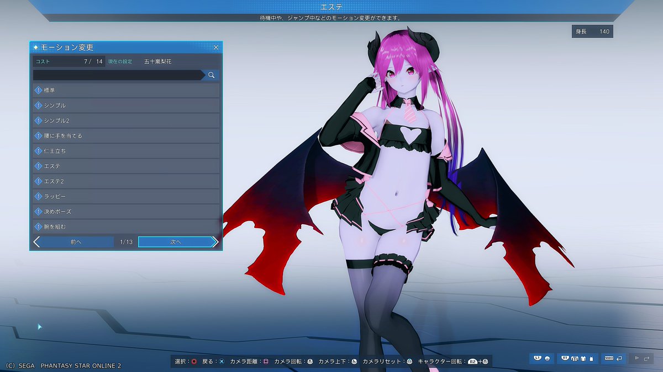Click the 身長 140 height display

click(592, 31)
